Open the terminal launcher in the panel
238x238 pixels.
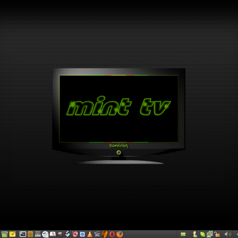(x=23, y=234)
